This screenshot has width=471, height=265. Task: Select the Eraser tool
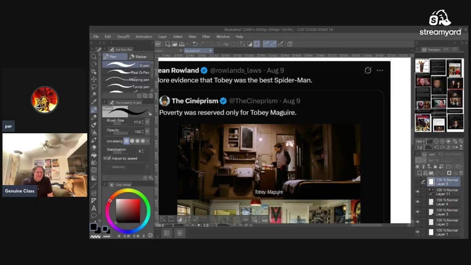click(x=94, y=147)
